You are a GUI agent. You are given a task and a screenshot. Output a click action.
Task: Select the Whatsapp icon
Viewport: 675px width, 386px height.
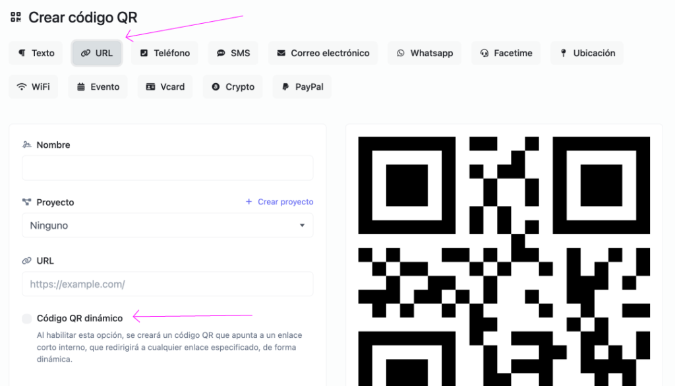tap(401, 53)
